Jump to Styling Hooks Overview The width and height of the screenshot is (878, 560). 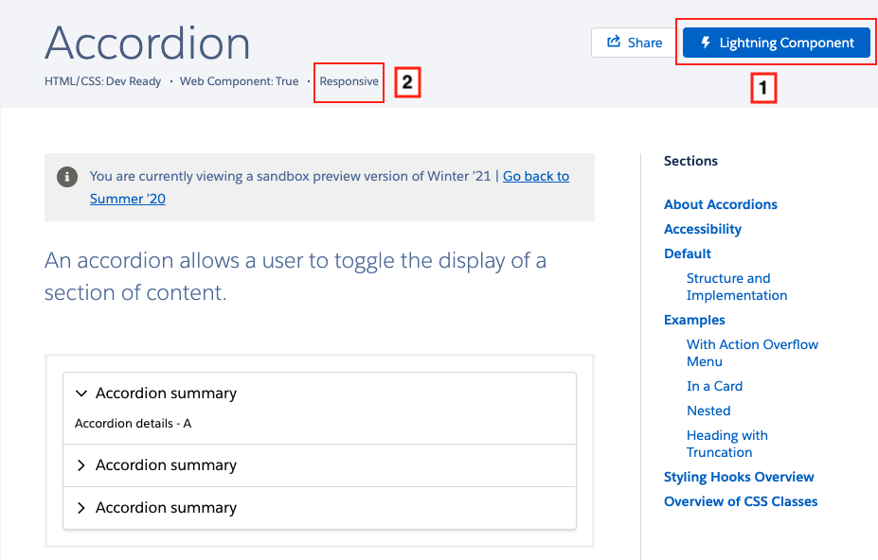[739, 477]
